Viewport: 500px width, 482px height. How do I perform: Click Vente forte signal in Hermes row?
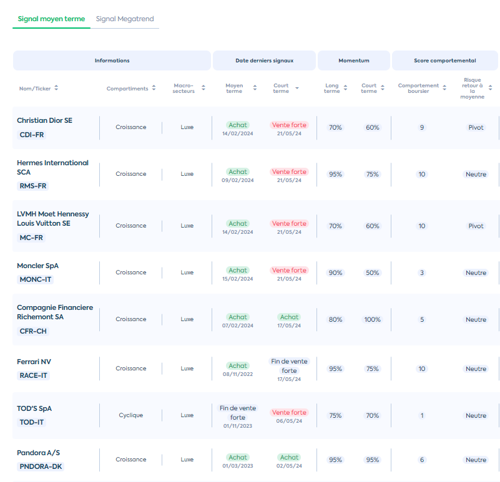point(289,171)
